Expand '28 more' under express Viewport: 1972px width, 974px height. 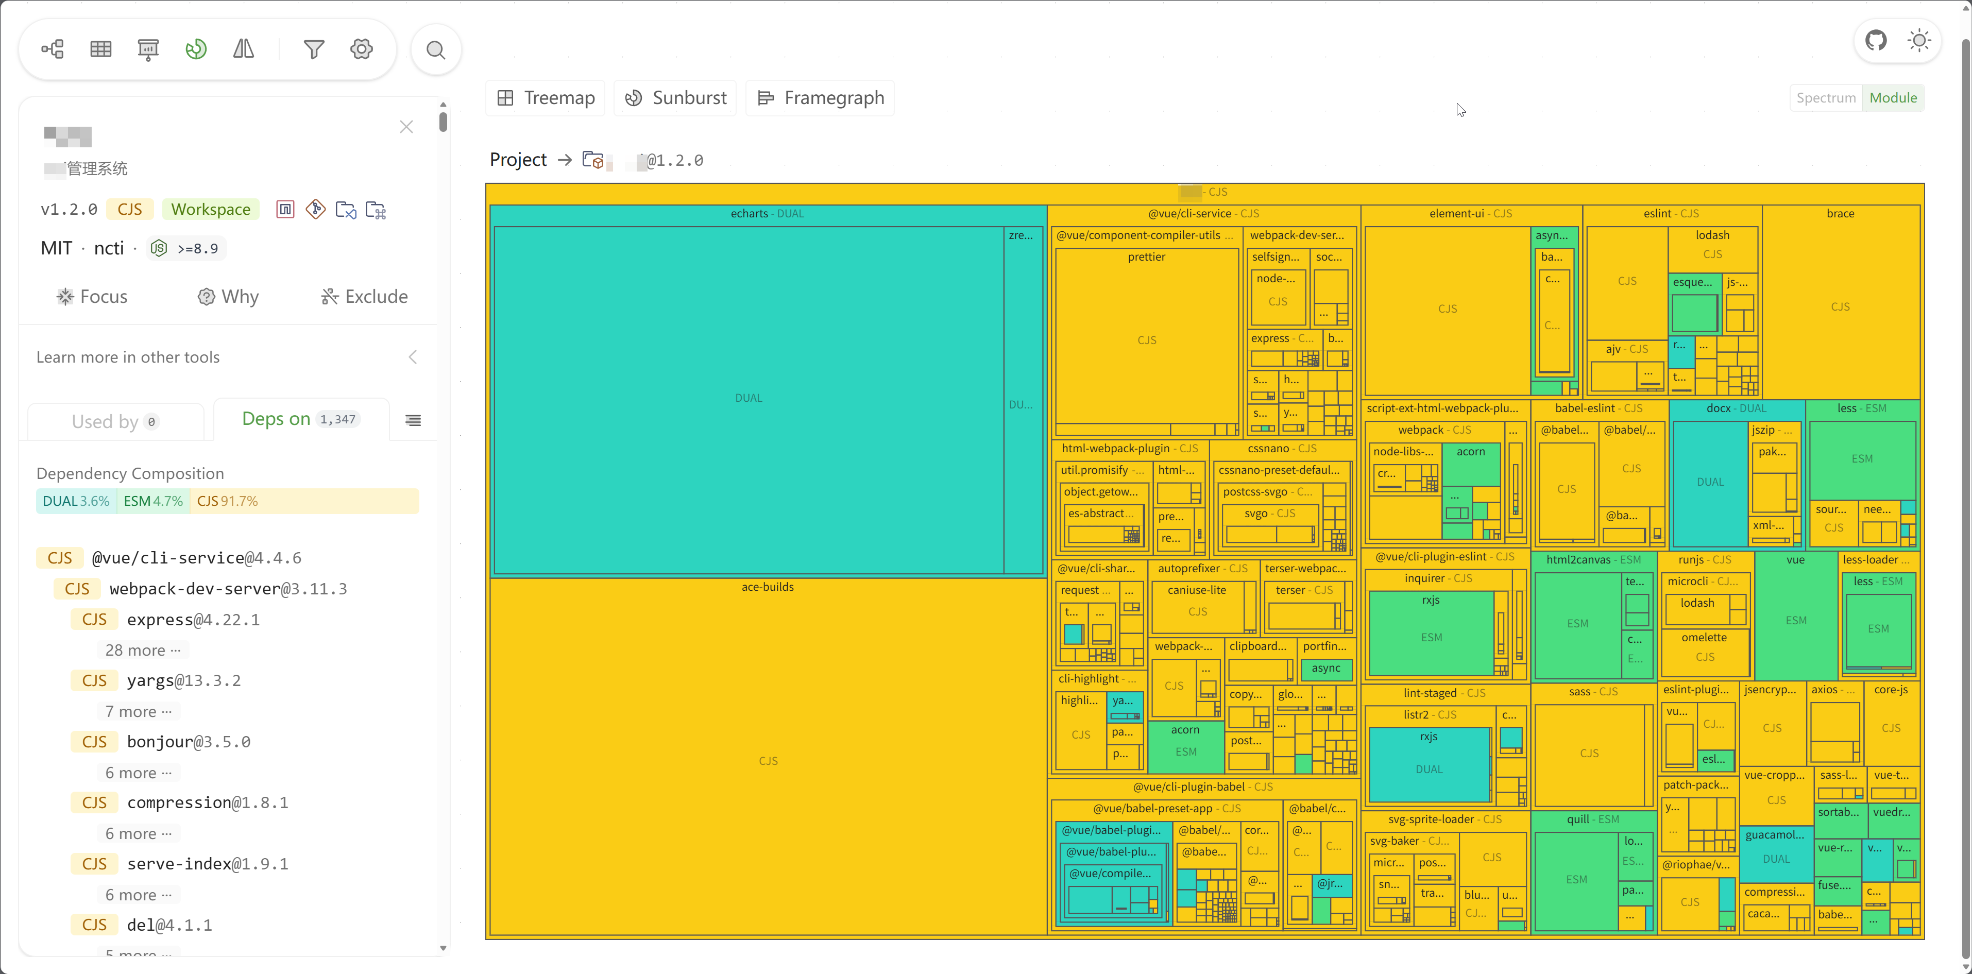142,651
